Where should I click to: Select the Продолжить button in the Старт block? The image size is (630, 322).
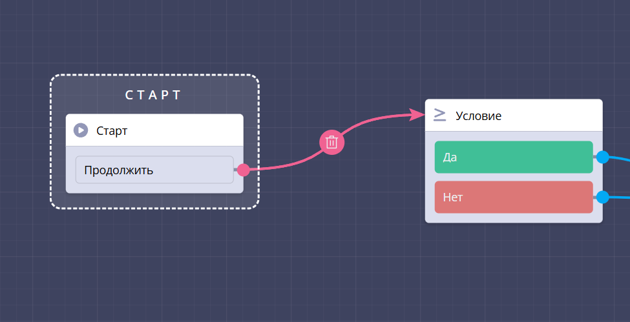tap(154, 170)
